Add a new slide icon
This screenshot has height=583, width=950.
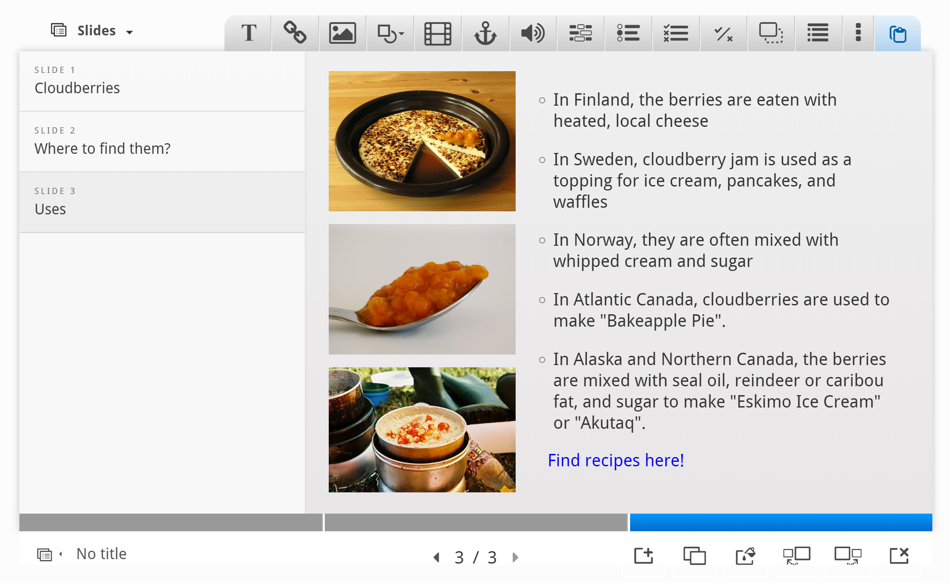click(643, 556)
